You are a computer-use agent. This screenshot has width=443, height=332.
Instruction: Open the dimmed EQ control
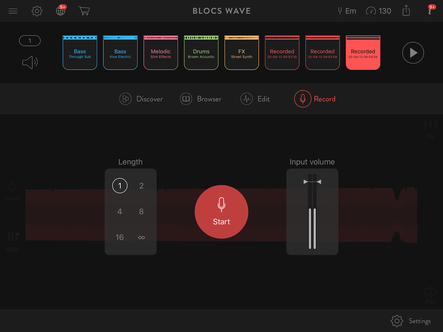click(430, 129)
